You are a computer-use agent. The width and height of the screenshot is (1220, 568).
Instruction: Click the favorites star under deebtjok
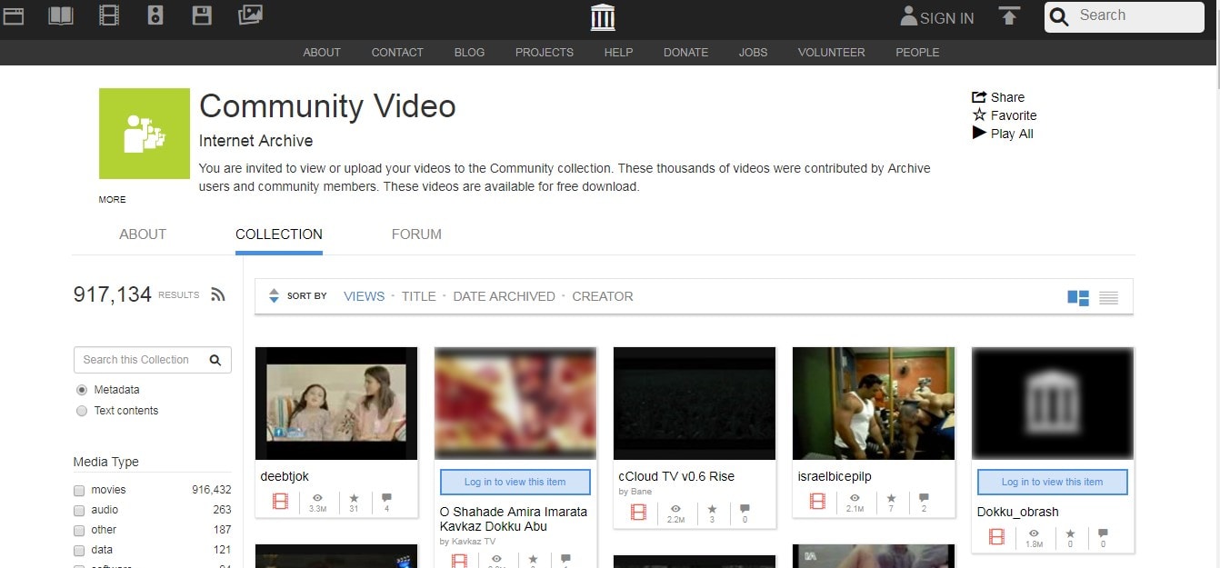pyautogui.click(x=354, y=497)
